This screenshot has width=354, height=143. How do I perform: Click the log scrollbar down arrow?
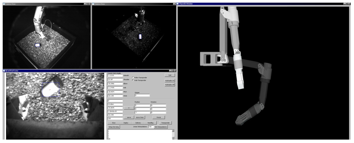[173, 138]
